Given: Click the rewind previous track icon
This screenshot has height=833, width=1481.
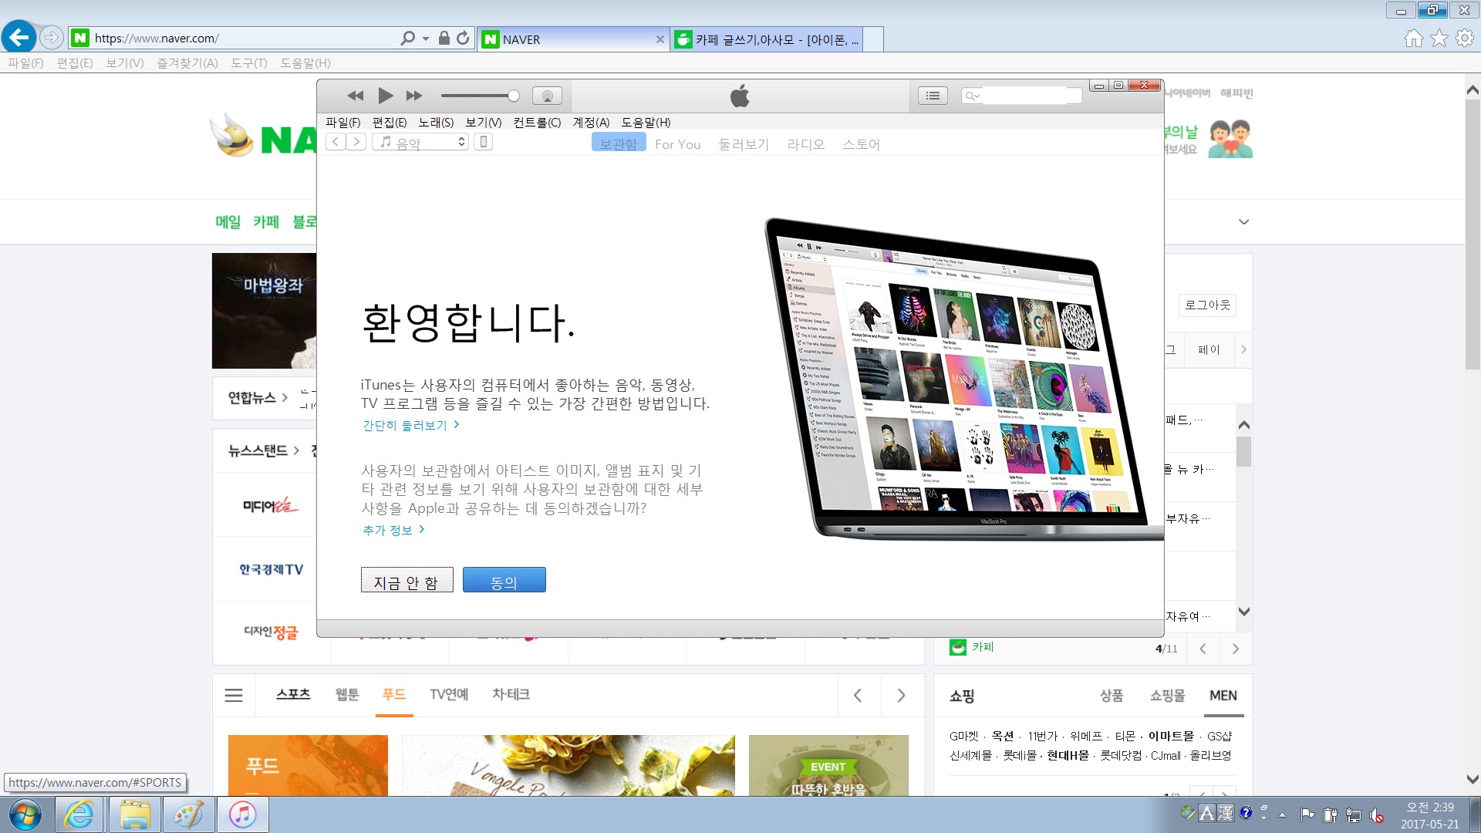Looking at the screenshot, I should click(355, 96).
